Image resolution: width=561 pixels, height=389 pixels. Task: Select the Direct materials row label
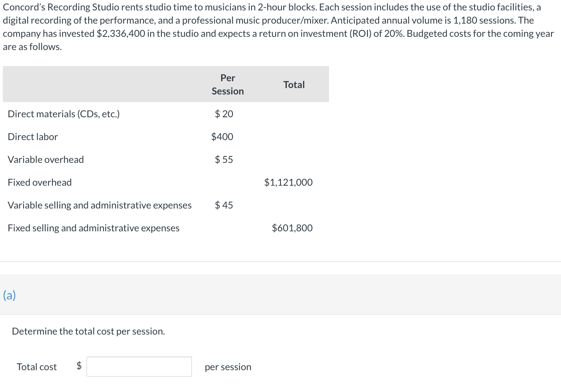point(64,114)
